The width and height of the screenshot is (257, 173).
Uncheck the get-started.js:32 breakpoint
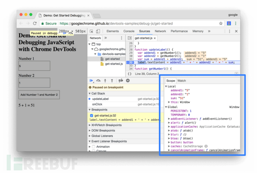(x=92, y=116)
